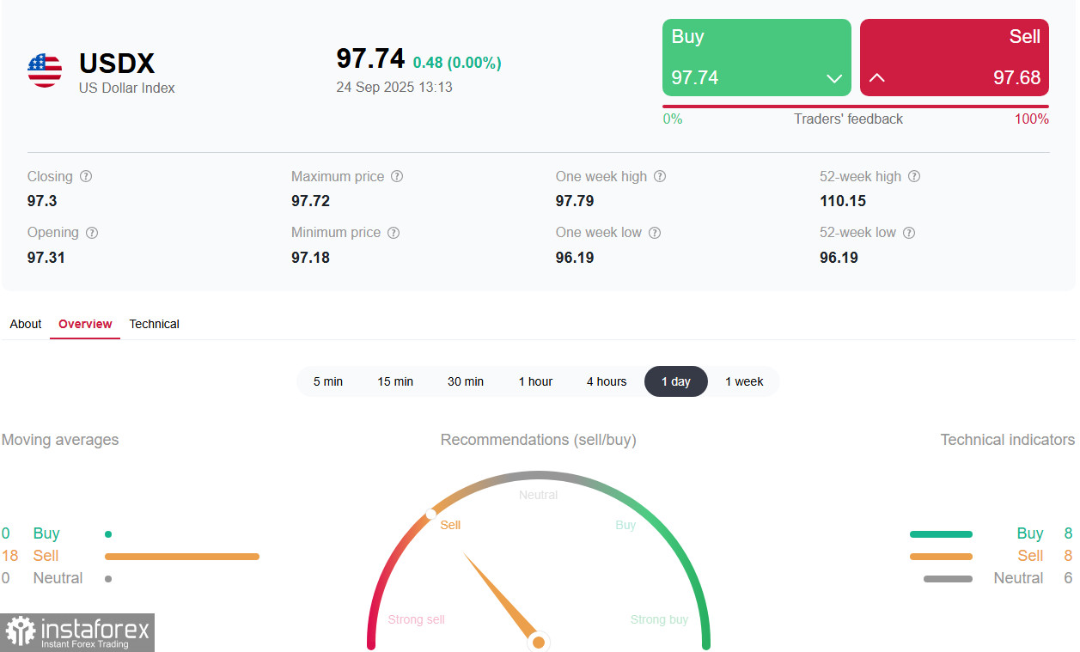Image resolution: width=1080 pixels, height=652 pixels.
Task: Select the Overview tab
Action: tap(85, 324)
